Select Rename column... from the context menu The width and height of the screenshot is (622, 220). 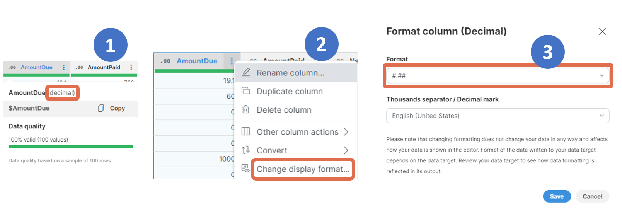pyautogui.click(x=290, y=73)
